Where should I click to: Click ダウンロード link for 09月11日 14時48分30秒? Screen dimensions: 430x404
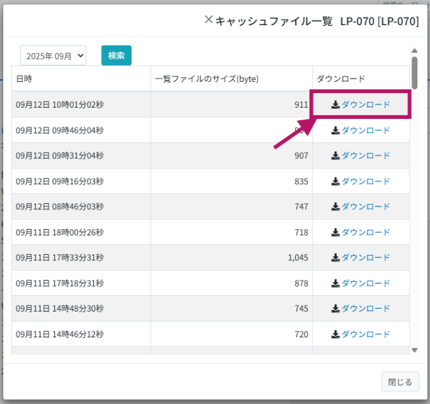365,308
